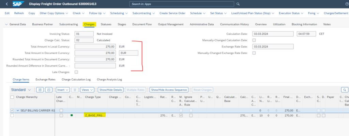Toggle Manually-Changed Exchange Rate Date checkbox
349x136 pixels.
pyautogui.click(x=254, y=53)
